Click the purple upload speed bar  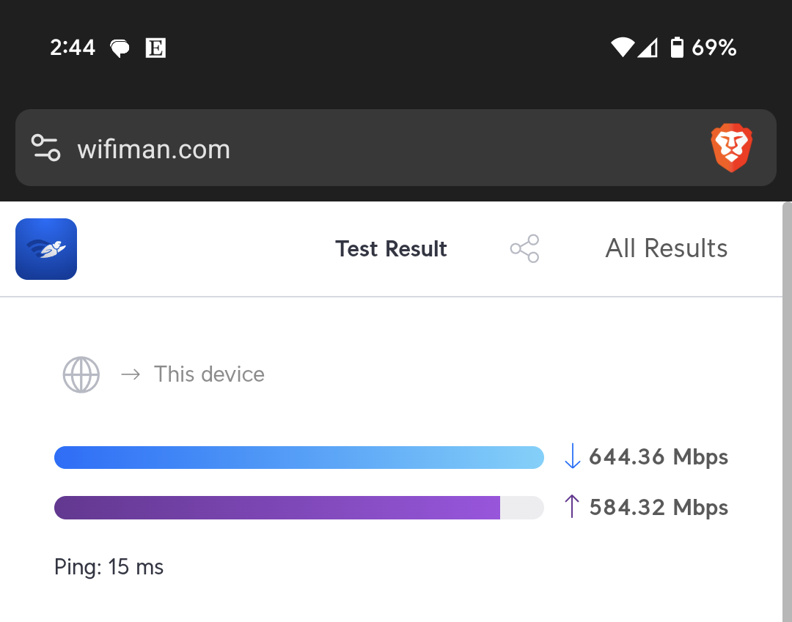(x=299, y=508)
